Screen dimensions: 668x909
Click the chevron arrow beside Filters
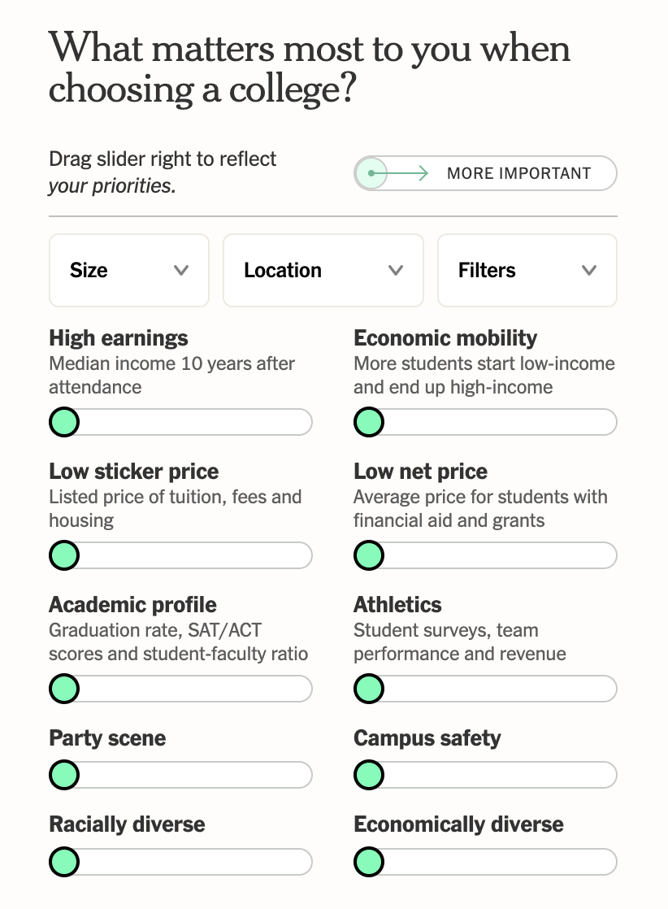coord(589,271)
